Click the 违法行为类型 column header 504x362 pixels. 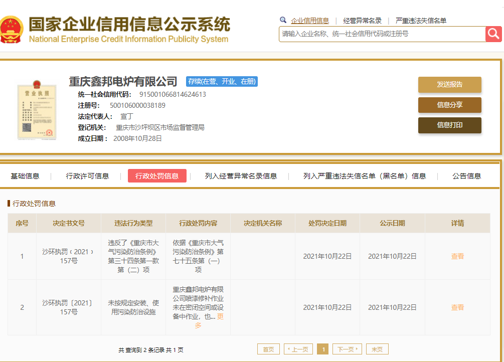133,223
